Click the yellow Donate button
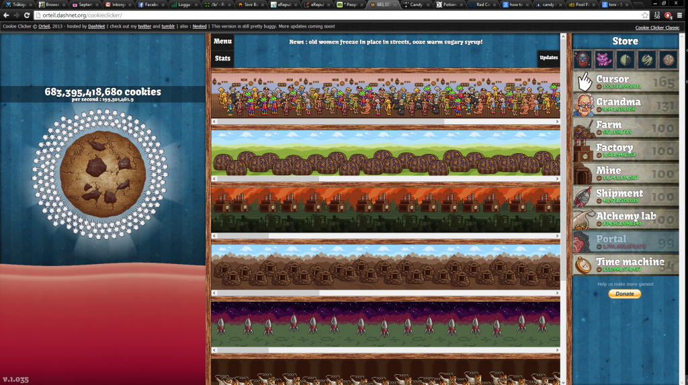688x385 pixels. tap(625, 294)
